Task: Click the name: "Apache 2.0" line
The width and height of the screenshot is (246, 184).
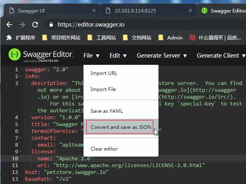Action: [65, 158]
